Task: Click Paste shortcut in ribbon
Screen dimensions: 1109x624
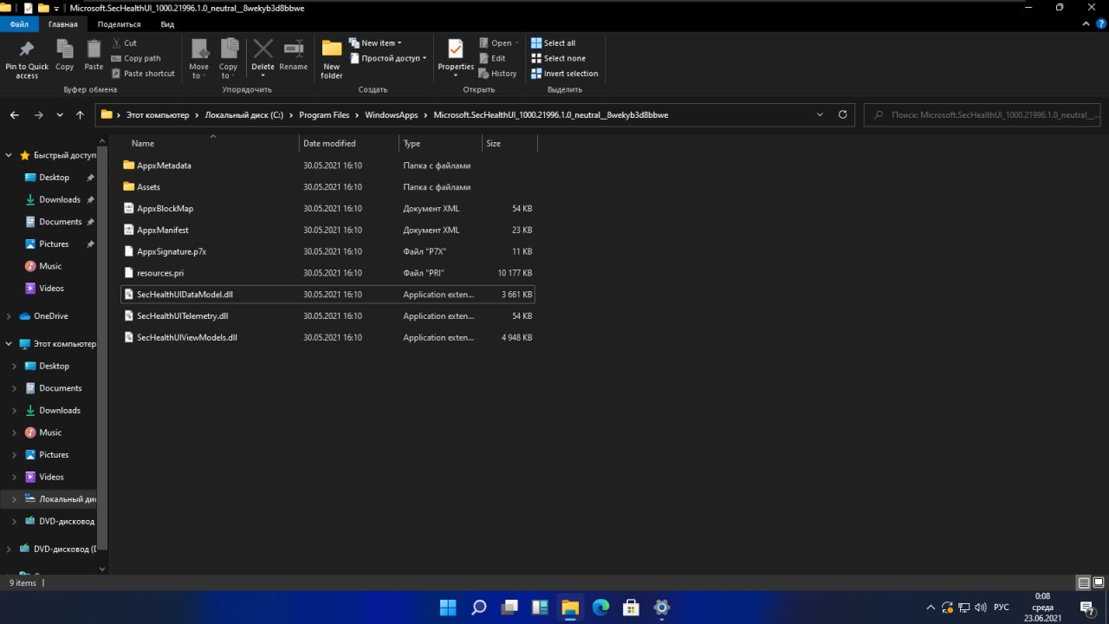Action: 143,74
